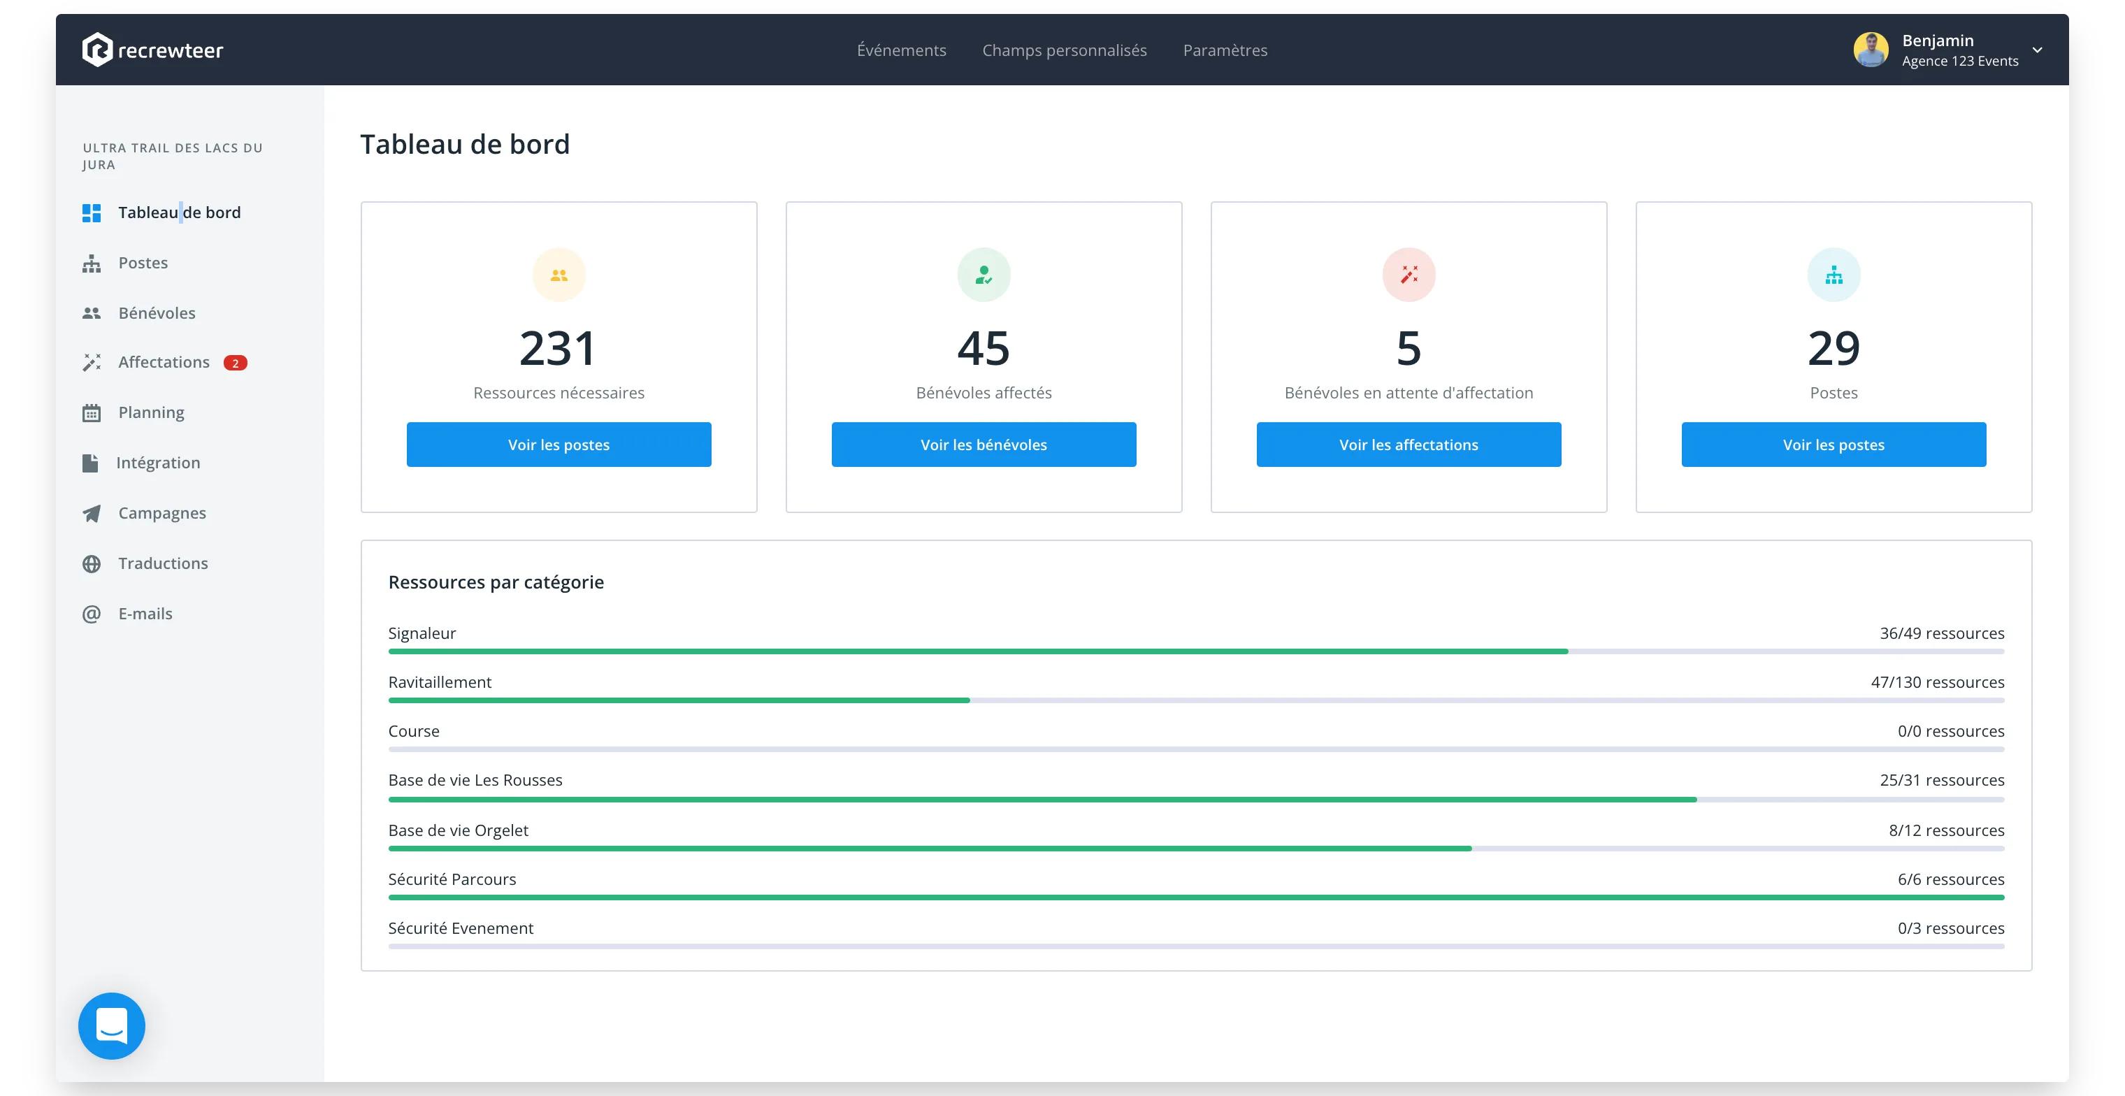Click the Base de vie Orgelet label
This screenshot has height=1096, width=2125.
(458, 830)
